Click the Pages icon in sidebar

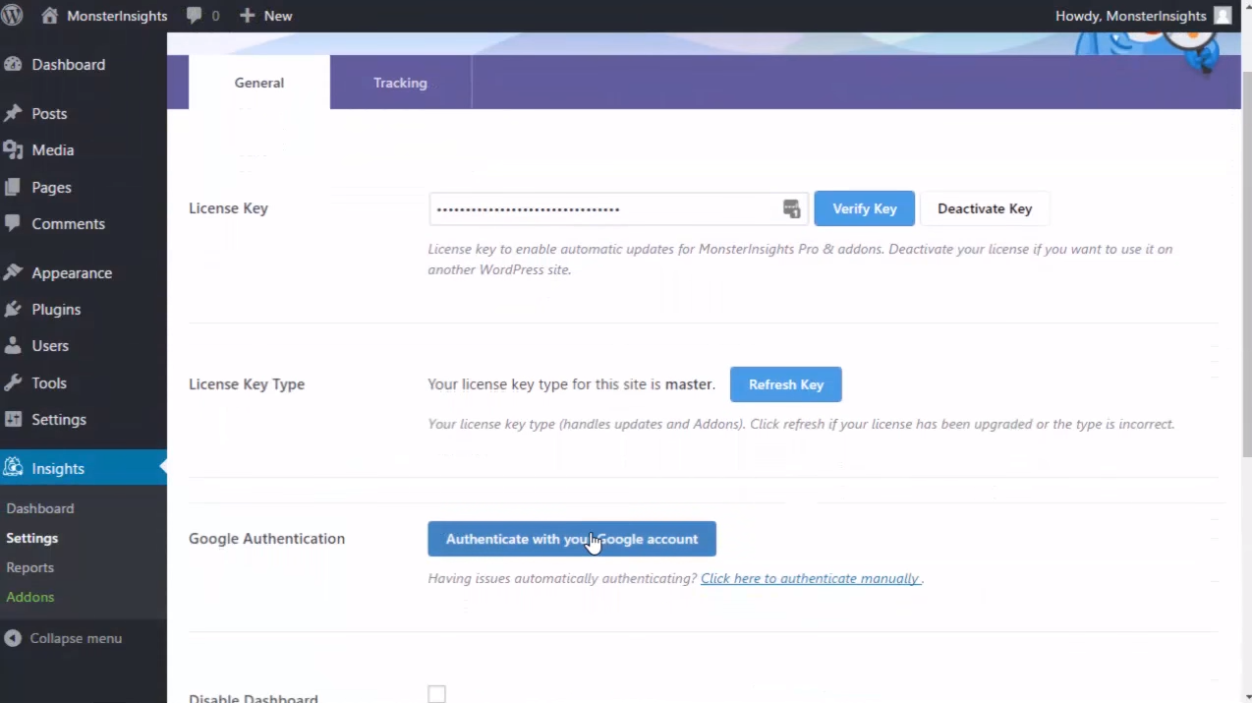click(13, 187)
